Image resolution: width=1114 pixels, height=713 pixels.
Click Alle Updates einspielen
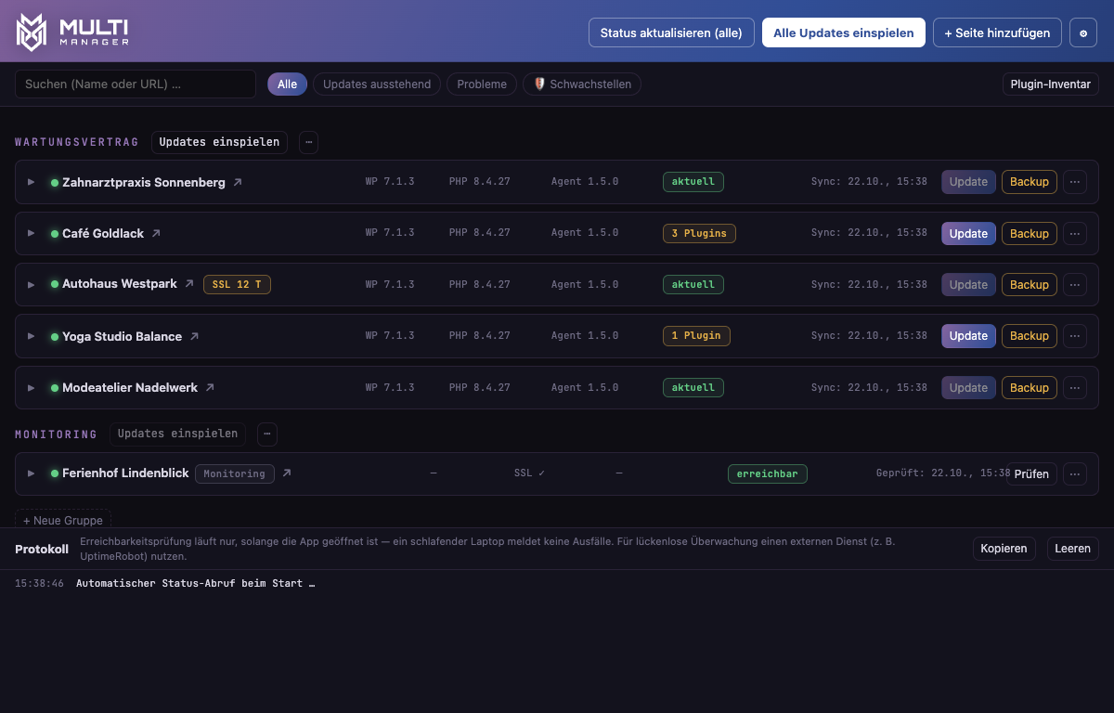[844, 32]
